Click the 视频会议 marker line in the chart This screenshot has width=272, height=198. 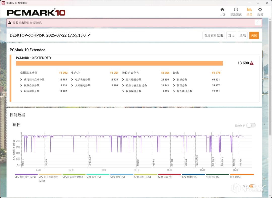pos(22,150)
